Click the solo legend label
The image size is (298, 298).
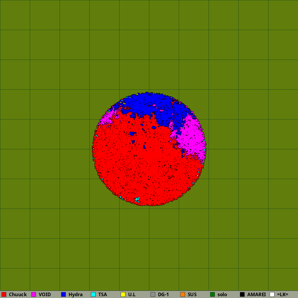(x=222, y=294)
